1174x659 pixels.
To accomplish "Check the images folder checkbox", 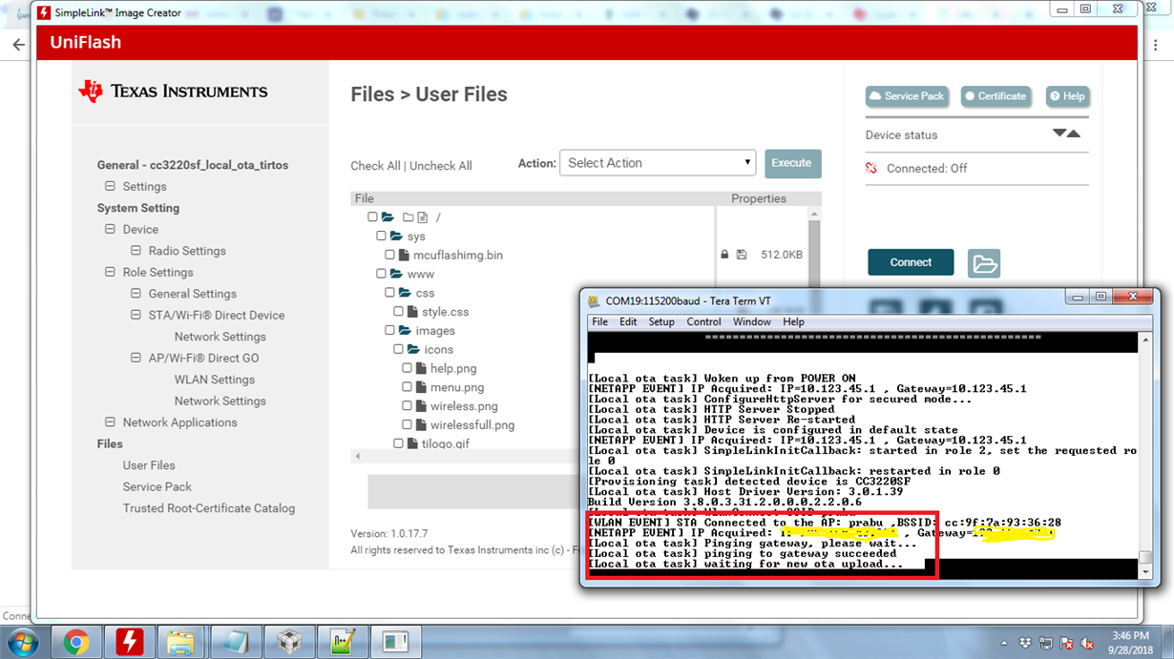I will click(389, 330).
